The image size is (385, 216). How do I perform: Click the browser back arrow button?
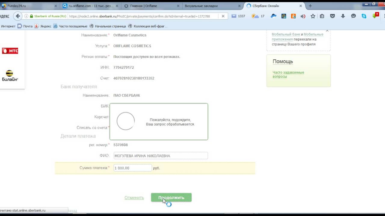(x=18, y=16)
